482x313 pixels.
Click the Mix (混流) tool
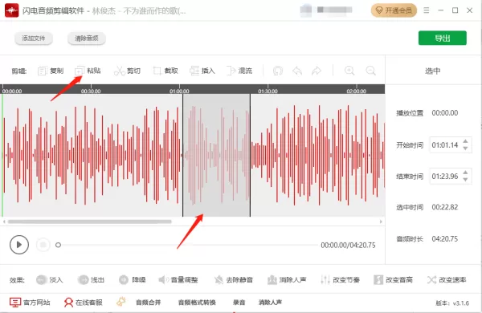point(239,71)
